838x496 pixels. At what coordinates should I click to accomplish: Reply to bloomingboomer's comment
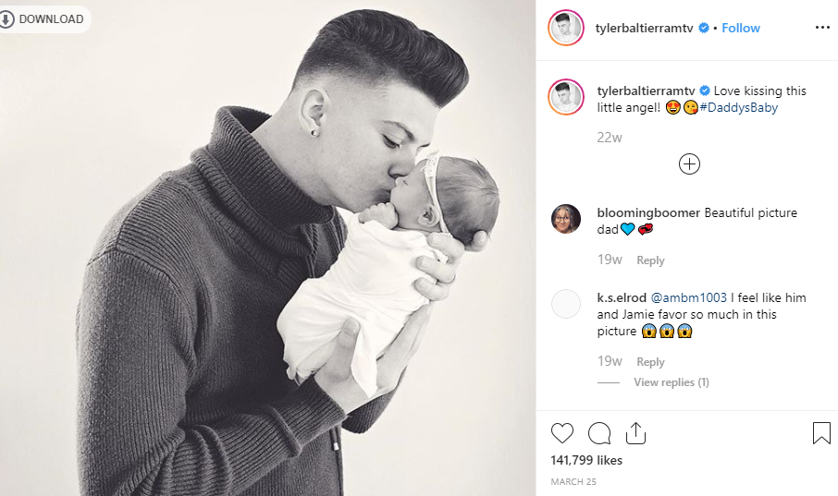click(x=650, y=260)
